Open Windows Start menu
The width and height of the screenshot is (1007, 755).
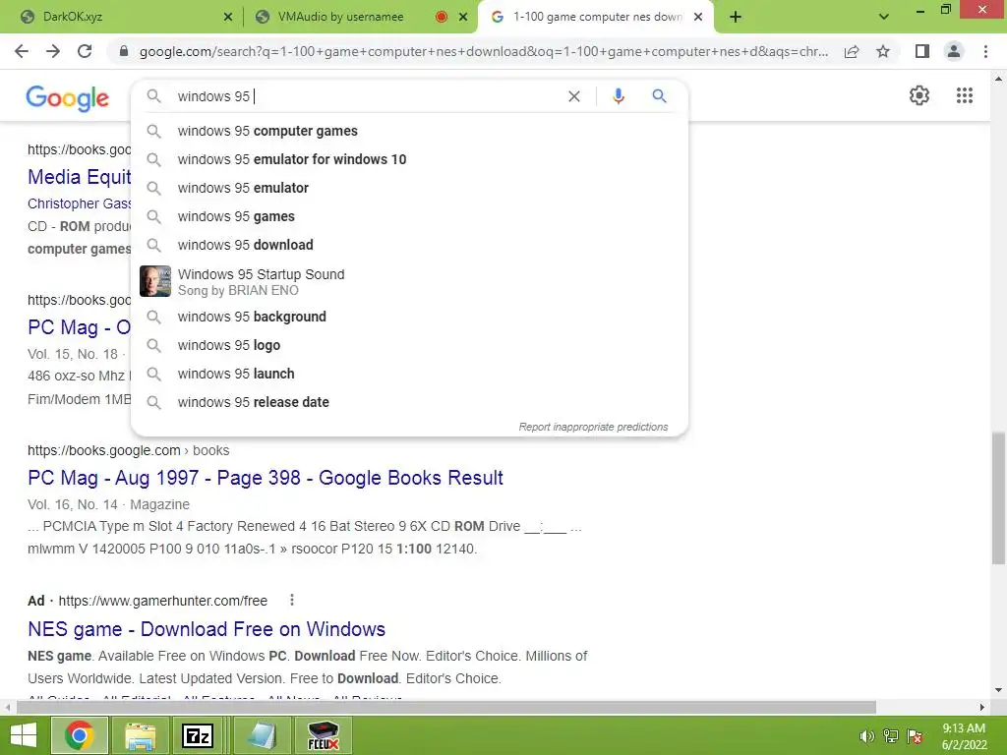(x=24, y=735)
